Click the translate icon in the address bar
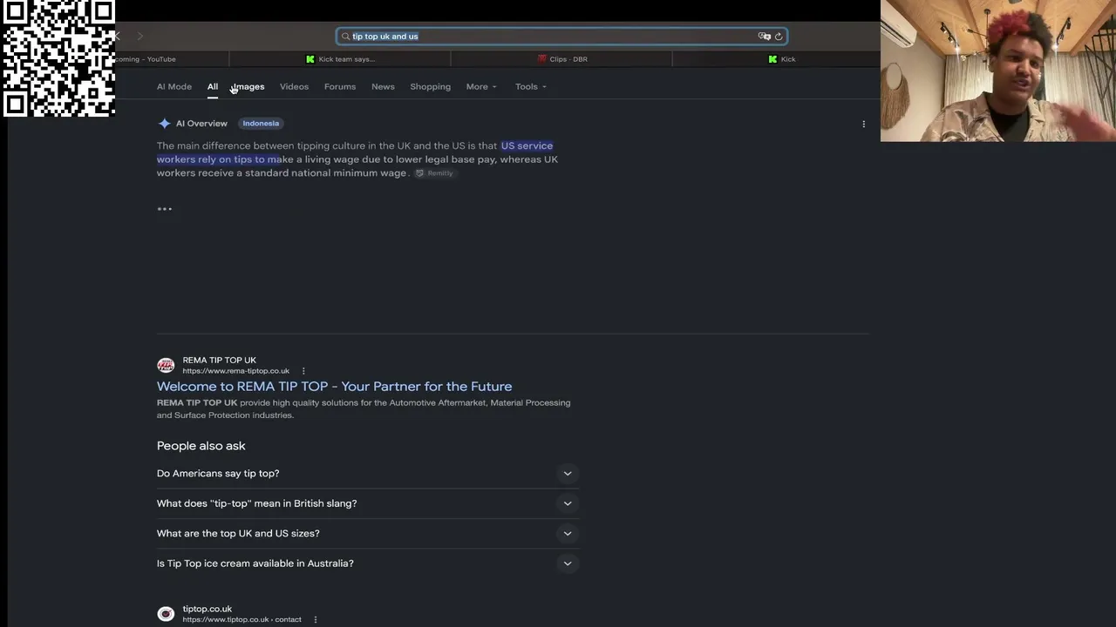The width and height of the screenshot is (1116, 627). click(765, 37)
